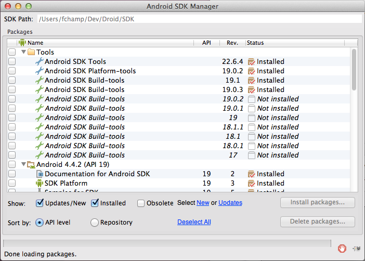Select the Repository sort radio button
The width and height of the screenshot is (365, 261).
pos(94,223)
